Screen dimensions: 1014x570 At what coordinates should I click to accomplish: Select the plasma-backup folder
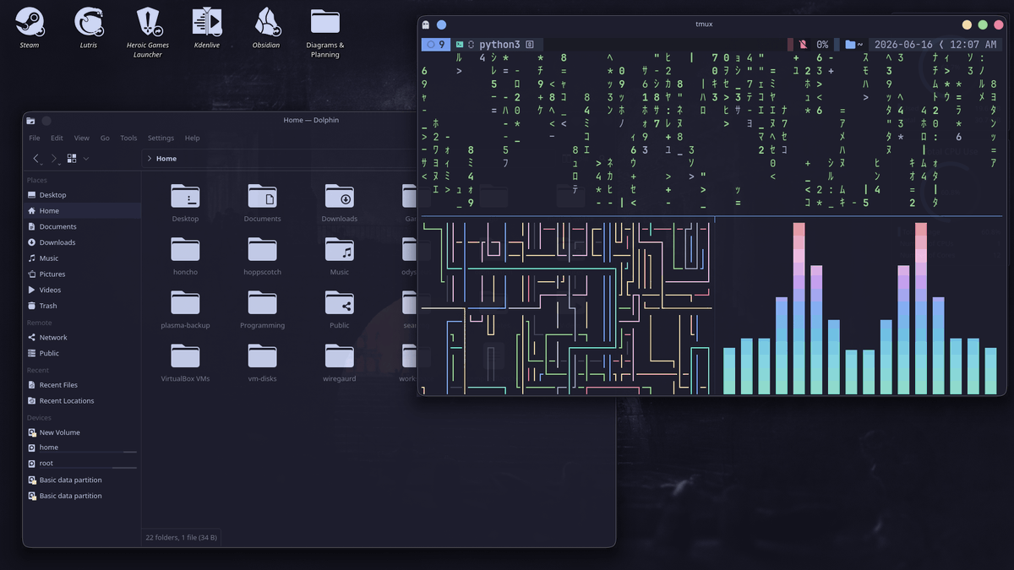(185, 310)
